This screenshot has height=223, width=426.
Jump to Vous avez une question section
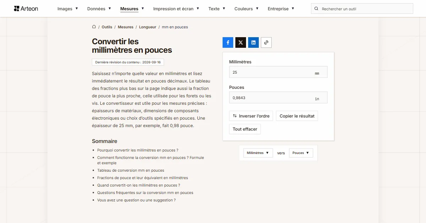click(x=136, y=200)
